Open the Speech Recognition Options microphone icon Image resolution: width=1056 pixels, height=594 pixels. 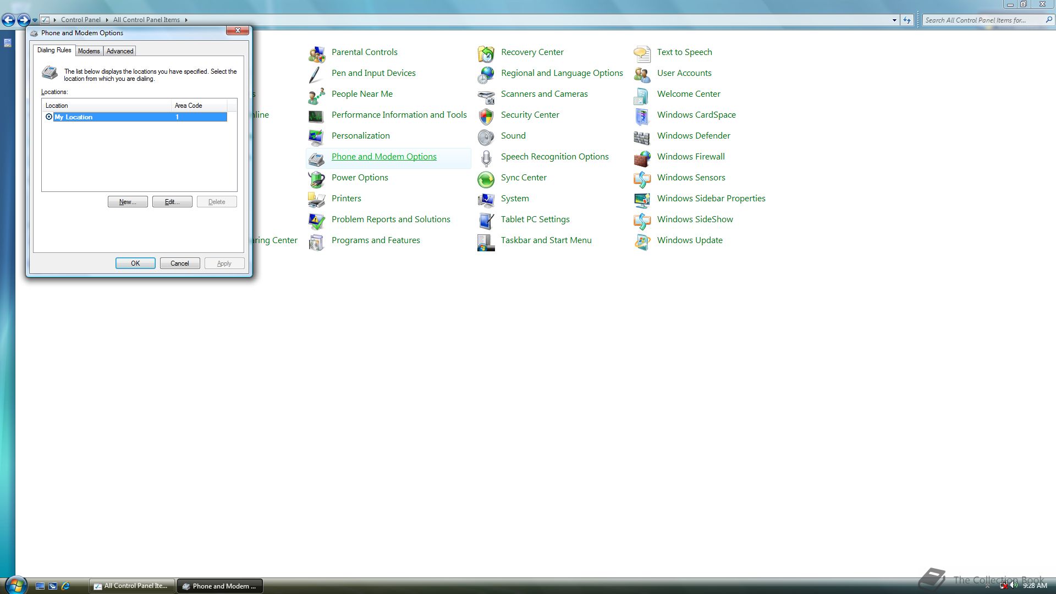click(x=486, y=158)
